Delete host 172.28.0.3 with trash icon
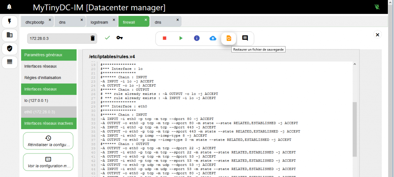This screenshot has height=177, width=394. click(92, 38)
